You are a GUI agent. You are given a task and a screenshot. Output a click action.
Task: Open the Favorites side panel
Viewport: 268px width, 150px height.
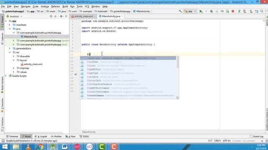click(x=2, y=105)
